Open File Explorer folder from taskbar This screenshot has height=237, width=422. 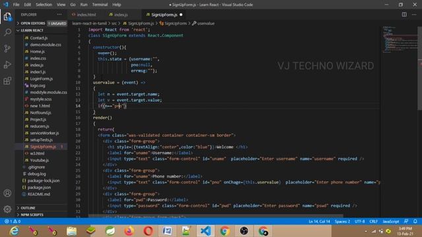(72, 231)
